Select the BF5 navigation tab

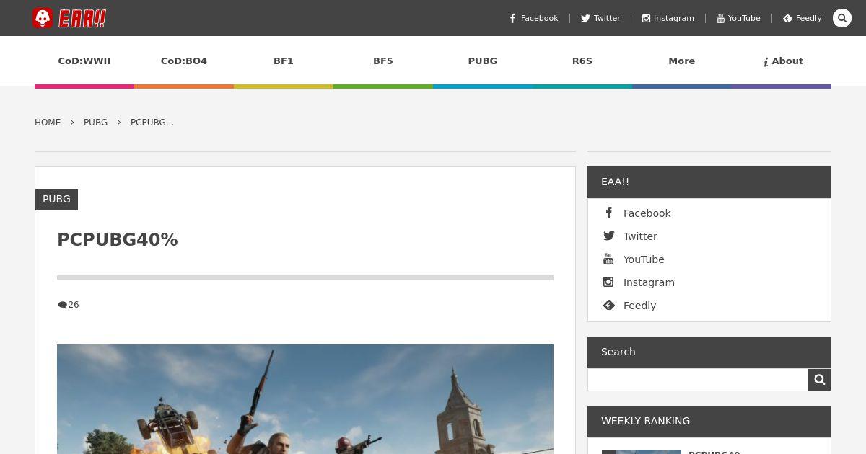click(x=383, y=61)
